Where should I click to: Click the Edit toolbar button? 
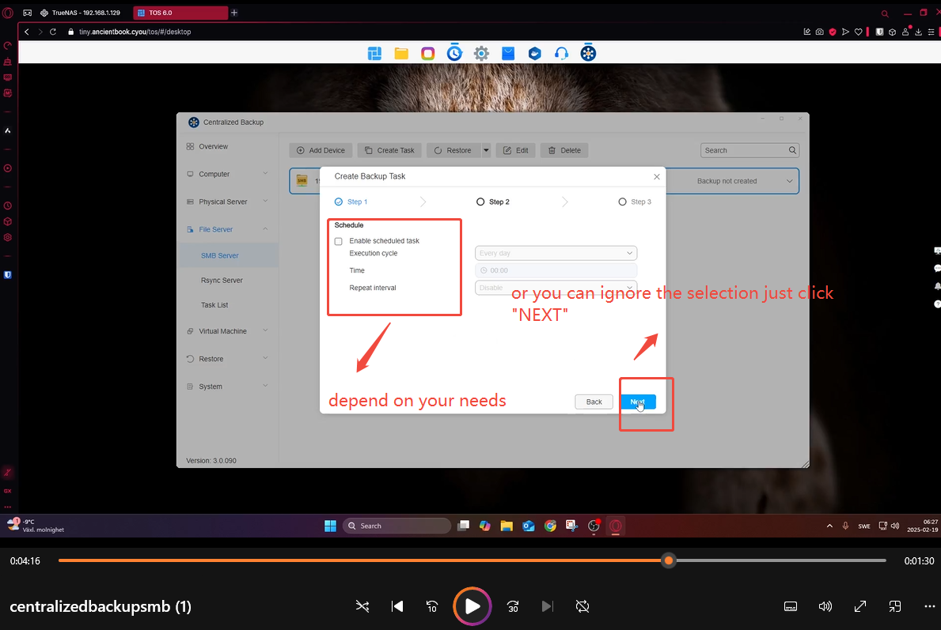(515, 150)
